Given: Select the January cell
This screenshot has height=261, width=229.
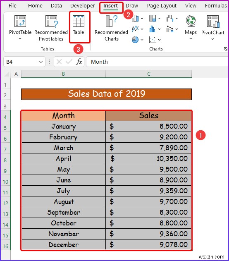Looking at the screenshot, I should [64, 126].
